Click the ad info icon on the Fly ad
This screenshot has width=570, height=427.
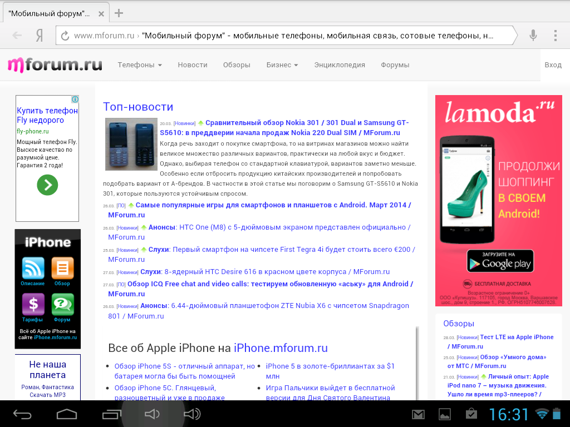(75, 99)
